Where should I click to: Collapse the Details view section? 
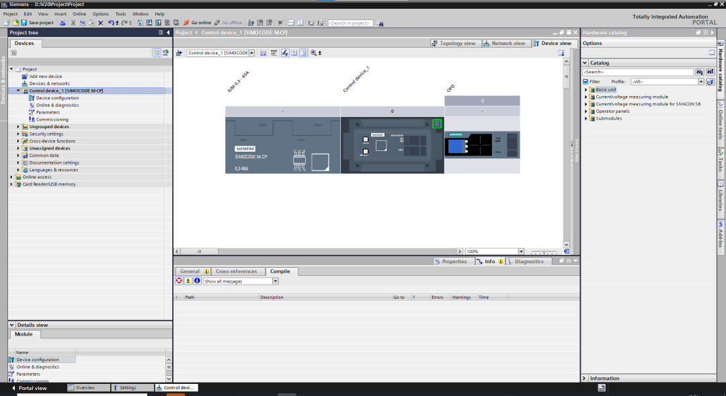click(x=12, y=325)
